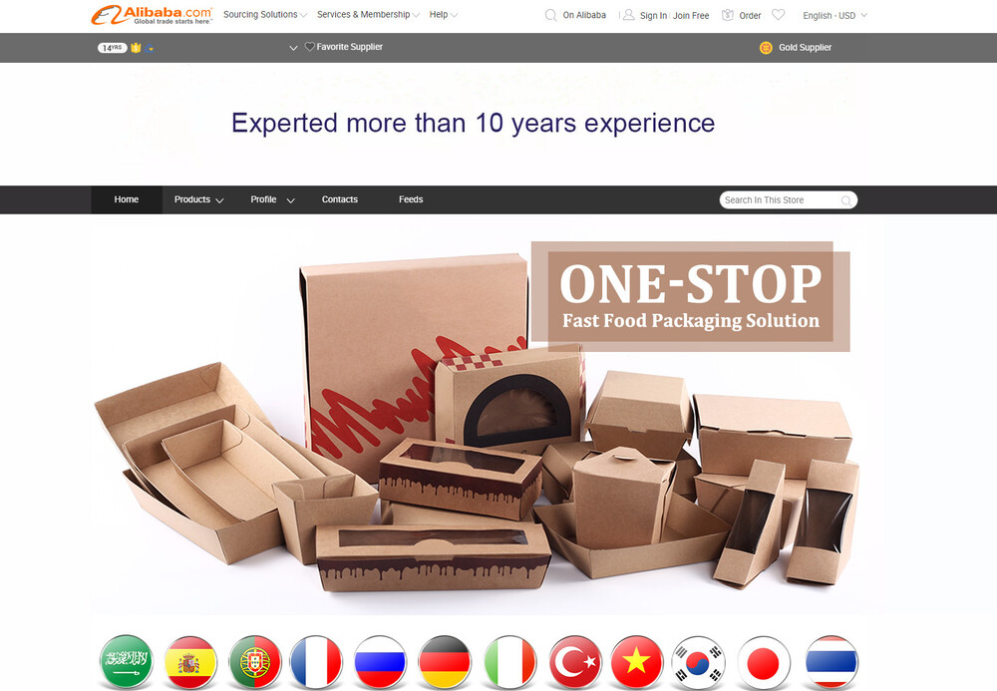Open the English - USD language dropdown
The height and width of the screenshot is (691, 997).
834,15
